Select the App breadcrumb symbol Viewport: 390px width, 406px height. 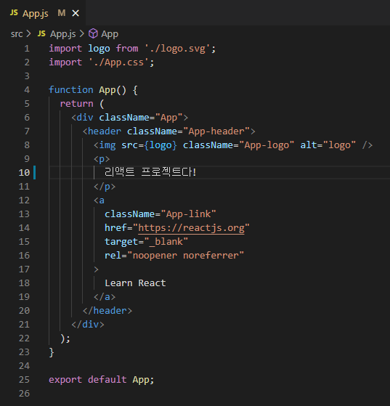(110, 34)
